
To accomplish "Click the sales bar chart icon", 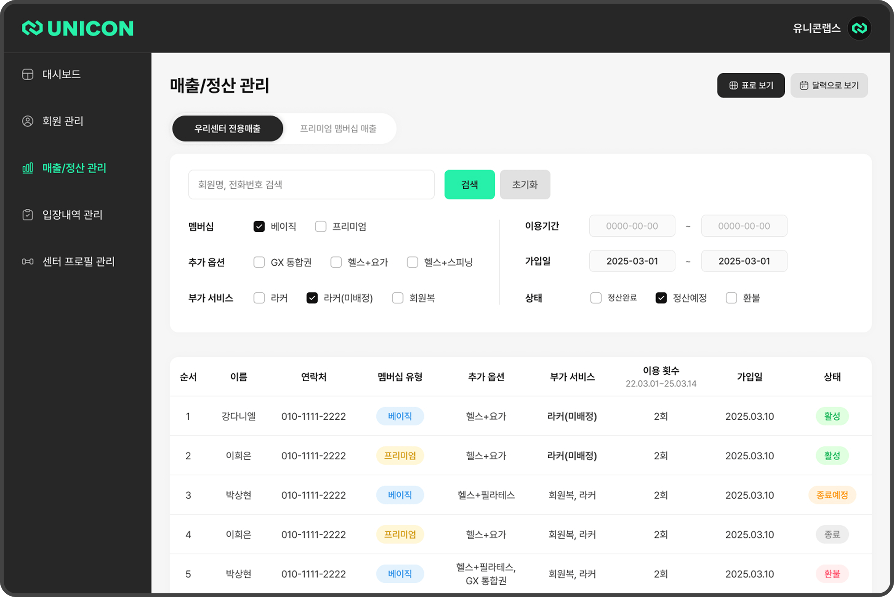I will 27,168.
